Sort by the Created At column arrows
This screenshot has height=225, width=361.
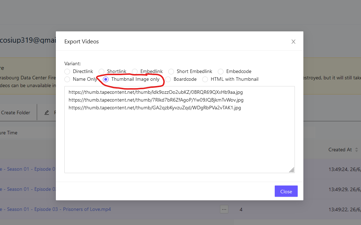(x=356, y=150)
